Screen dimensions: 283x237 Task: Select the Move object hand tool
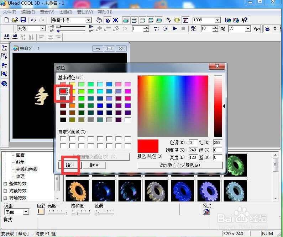[99, 20]
